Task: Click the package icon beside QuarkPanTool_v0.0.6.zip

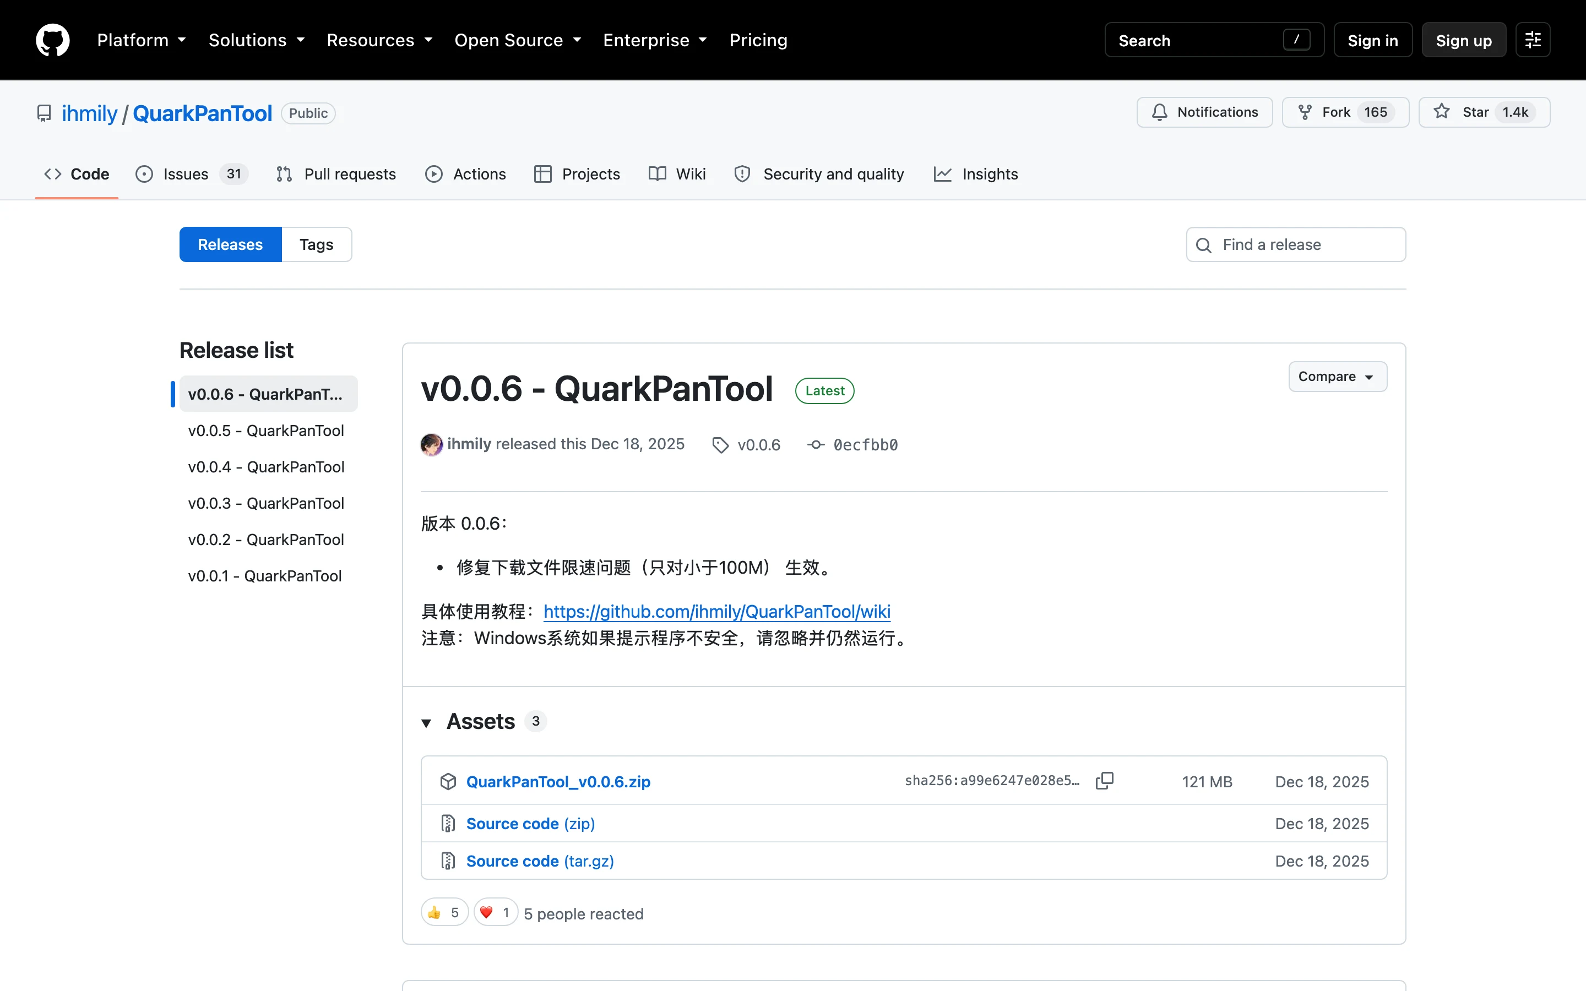Action: point(448,781)
